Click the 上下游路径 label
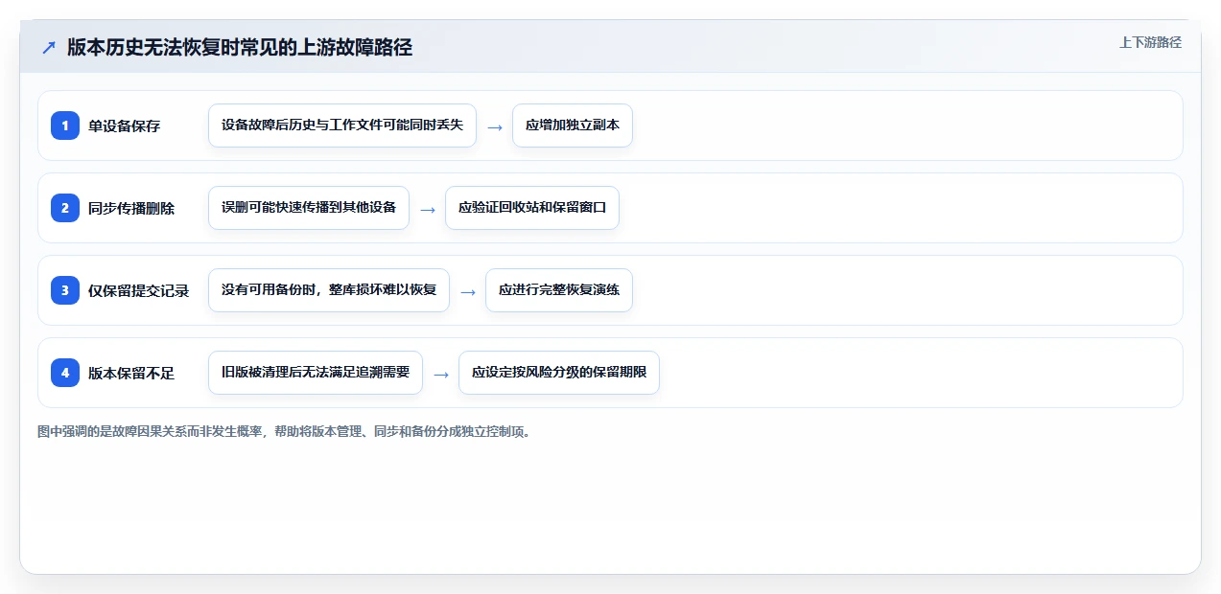 point(1150,42)
